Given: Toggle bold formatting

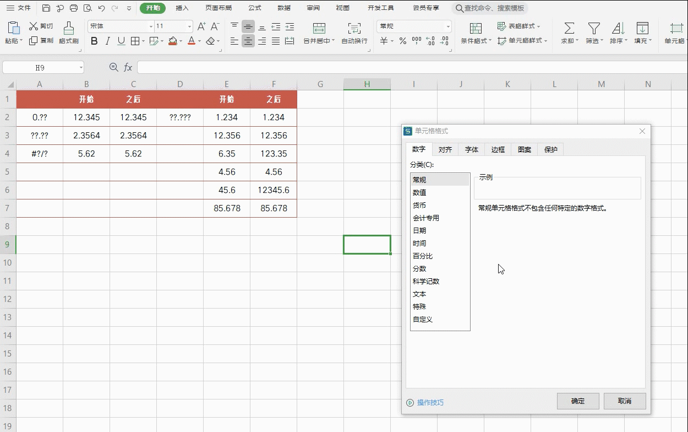Looking at the screenshot, I should click(x=94, y=41).
